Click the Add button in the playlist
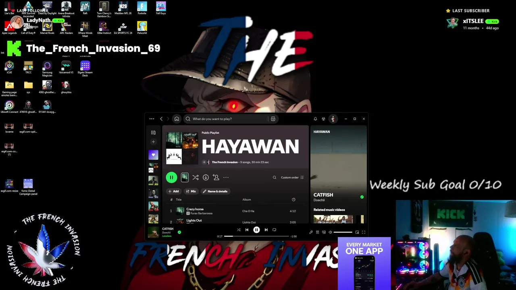The width and height of the screenshot is (516, 290). 173,191
